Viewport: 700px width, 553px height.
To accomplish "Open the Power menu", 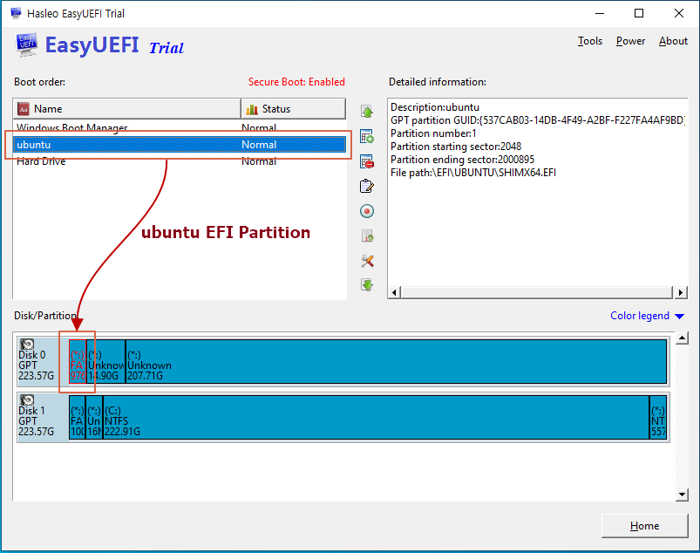I will tap(630, 41).
